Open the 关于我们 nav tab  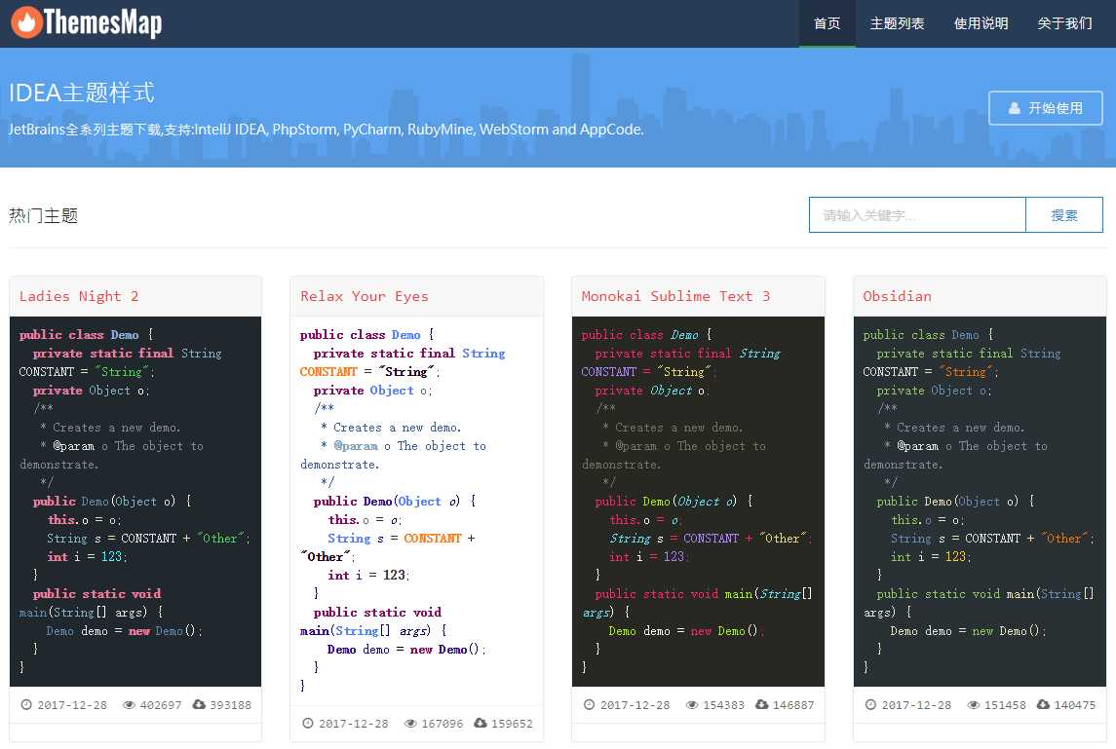click(1064, 23)
